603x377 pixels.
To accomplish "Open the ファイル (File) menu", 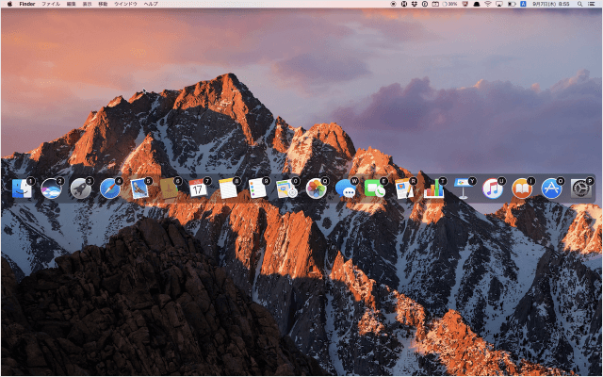I will [50, 4].
